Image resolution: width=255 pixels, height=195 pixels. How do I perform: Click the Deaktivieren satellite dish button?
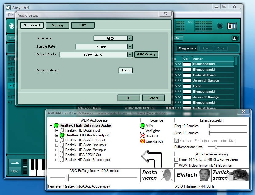click(157, 175)
